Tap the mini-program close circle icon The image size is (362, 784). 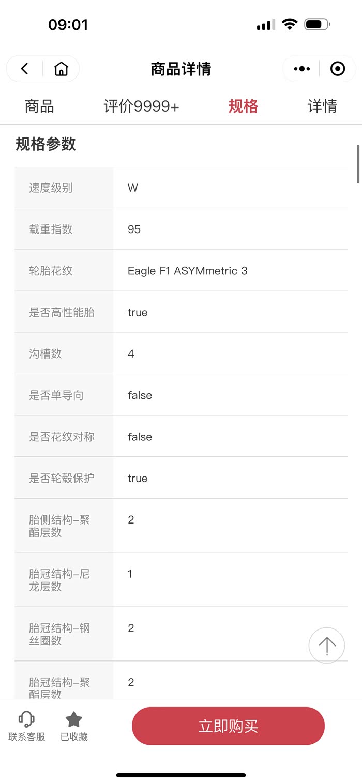(338, 69)
